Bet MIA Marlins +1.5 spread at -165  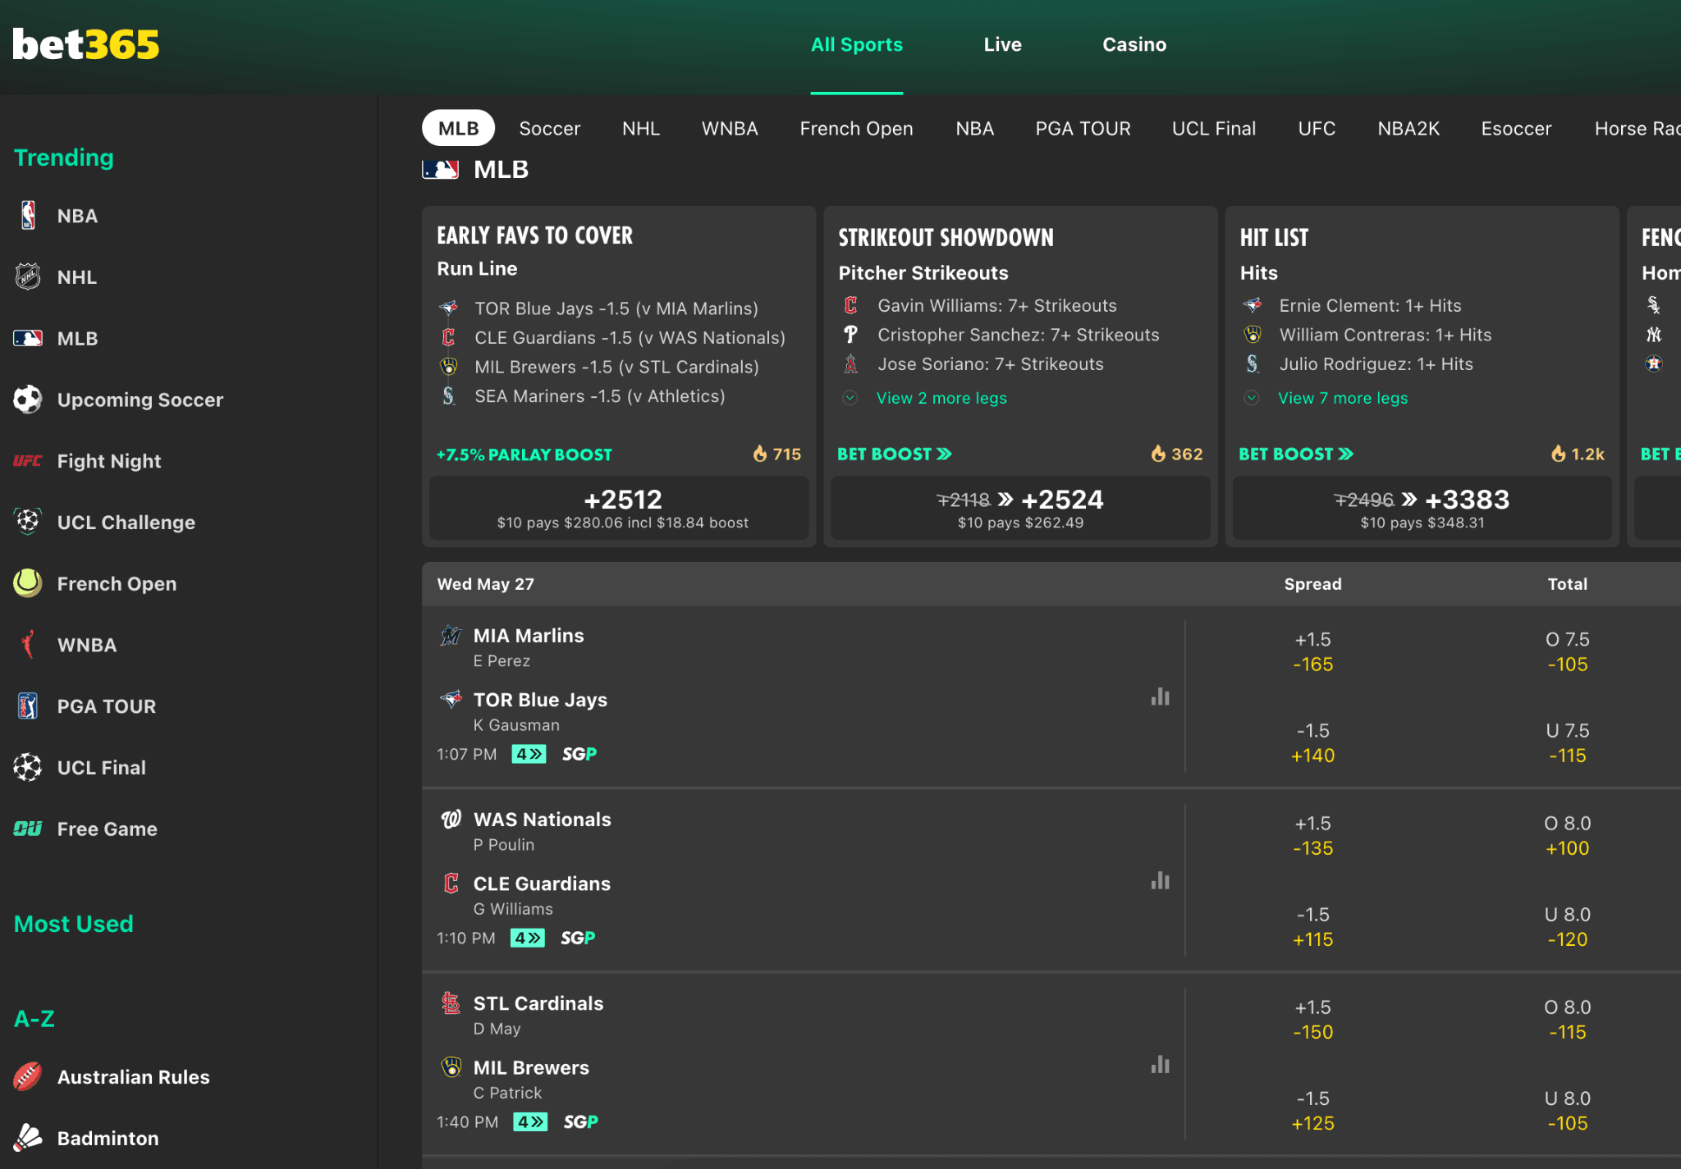click(x=1312, y=651)
